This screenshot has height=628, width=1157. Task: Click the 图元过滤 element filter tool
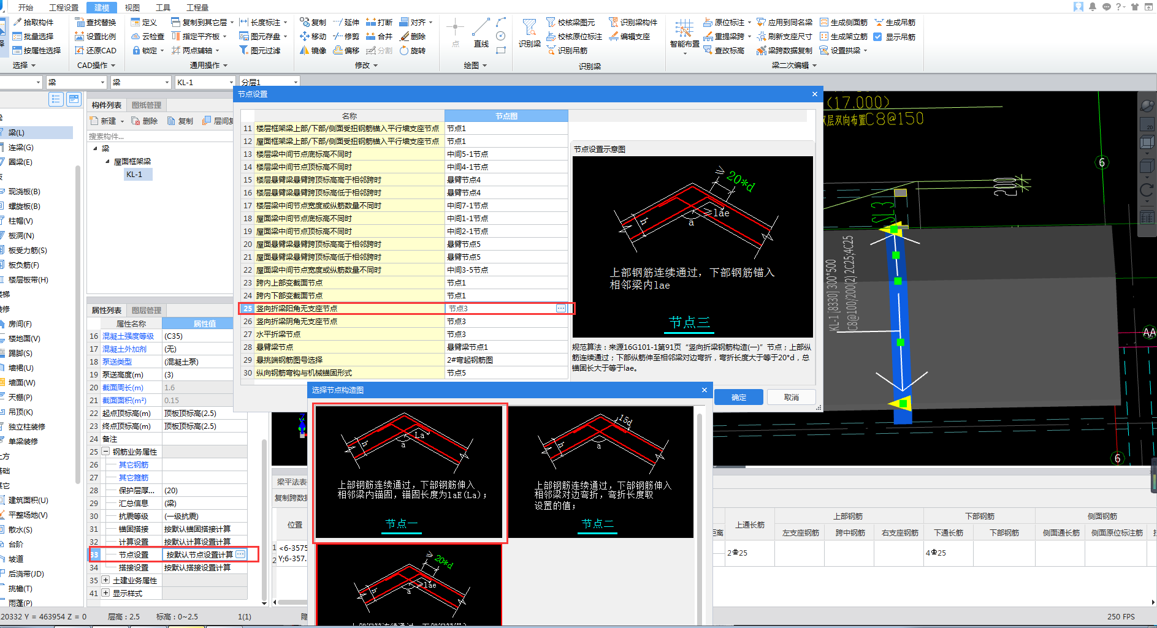click(260, 50)
